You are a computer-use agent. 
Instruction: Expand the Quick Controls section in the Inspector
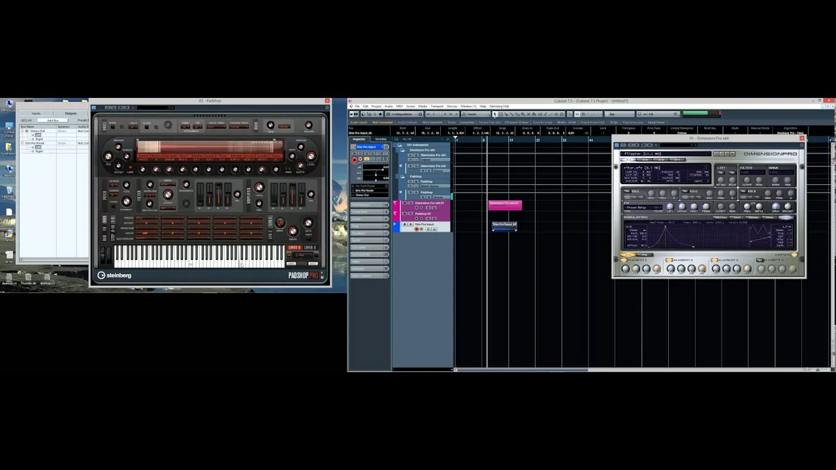point(370,275)
